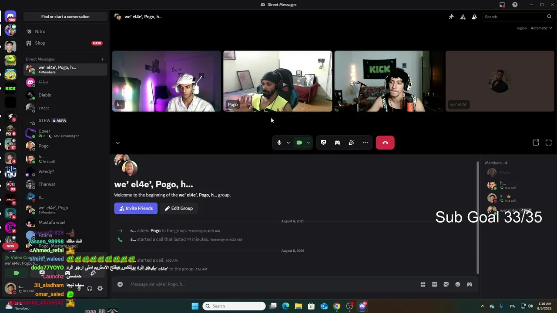557x313 pixels.
Task: Open zozzz direct message
Action: click(65, 108)
